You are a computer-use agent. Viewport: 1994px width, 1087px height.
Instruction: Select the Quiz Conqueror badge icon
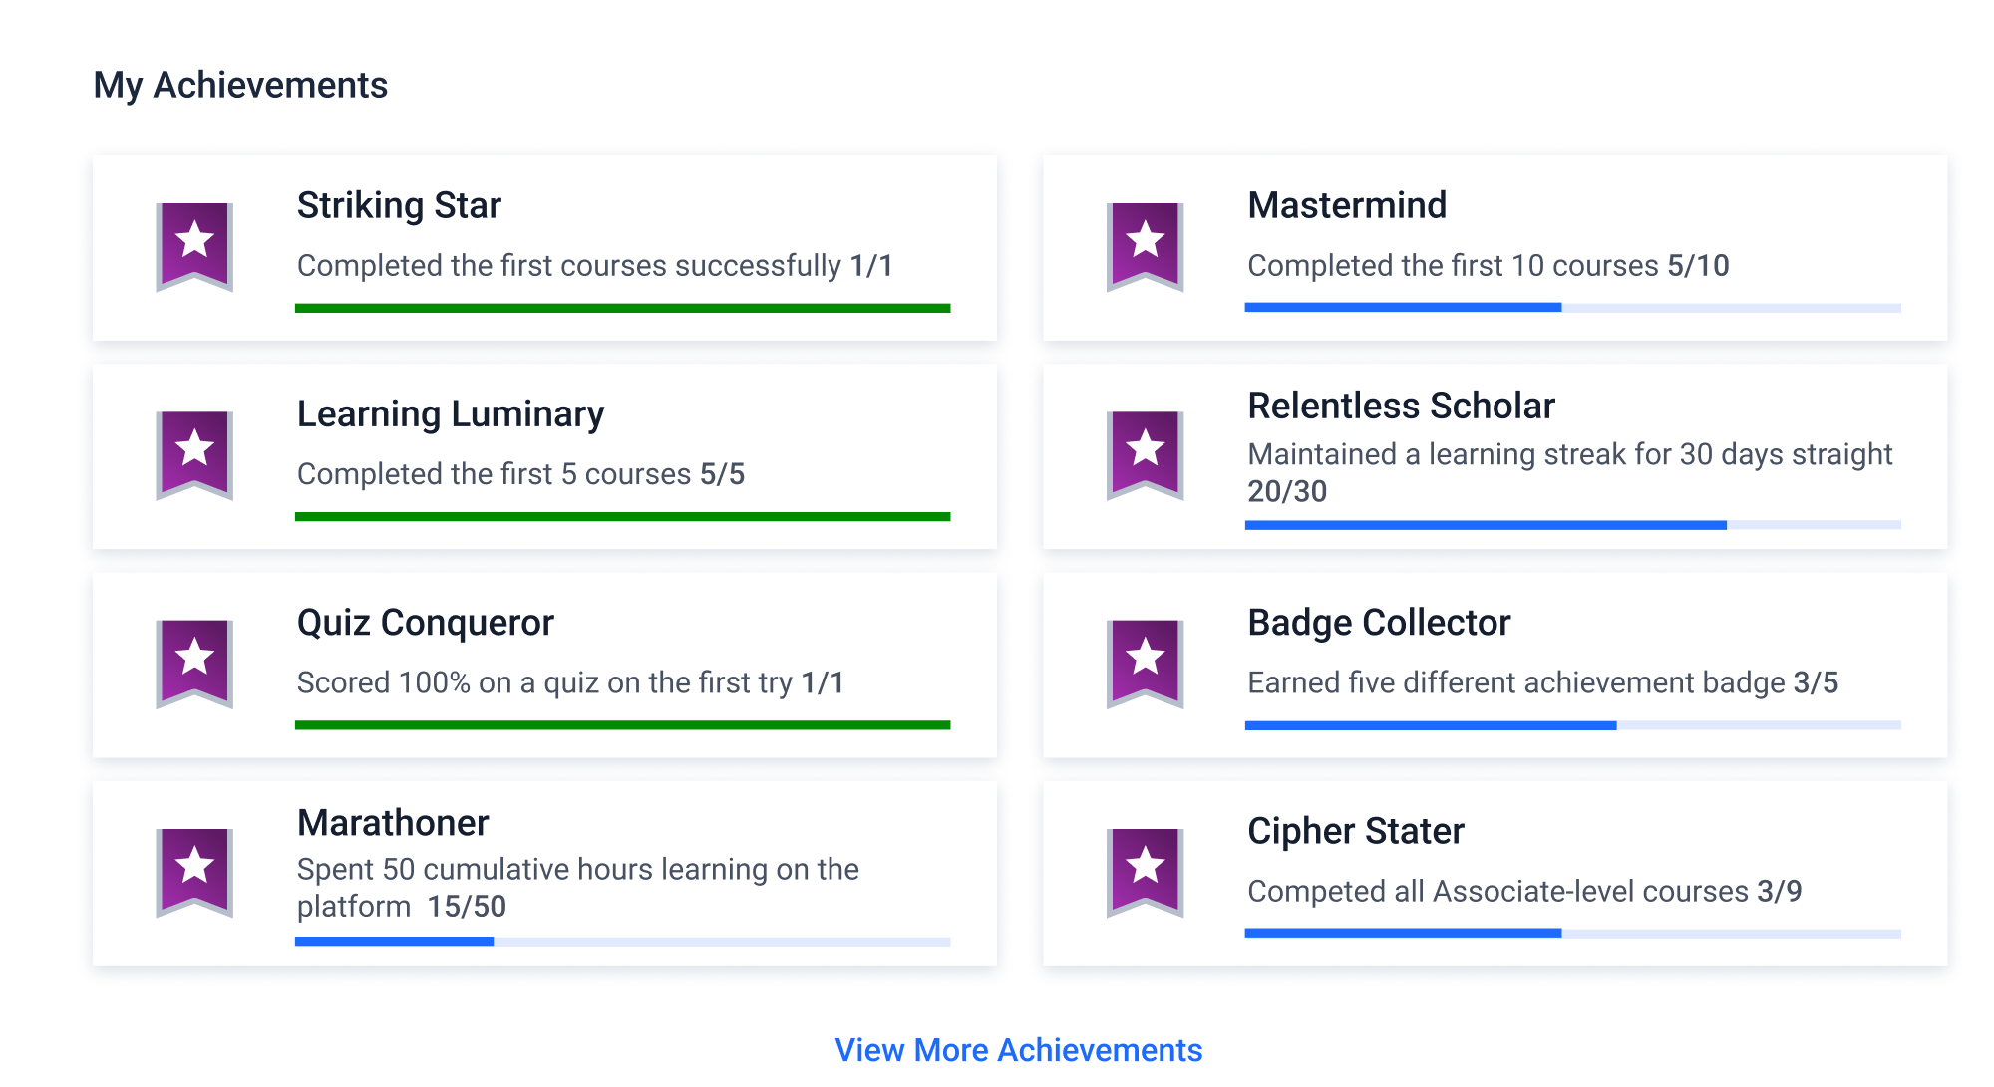click(x=194, y=663)
